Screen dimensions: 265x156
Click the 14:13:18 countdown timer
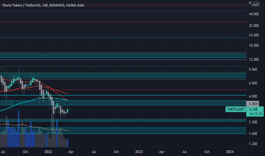tap(255, 114)
